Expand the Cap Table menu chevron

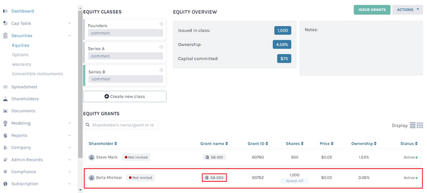(x=70, y=24)
